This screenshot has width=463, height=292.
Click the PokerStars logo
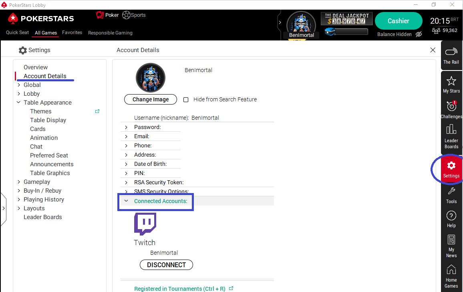click(41, 18)
